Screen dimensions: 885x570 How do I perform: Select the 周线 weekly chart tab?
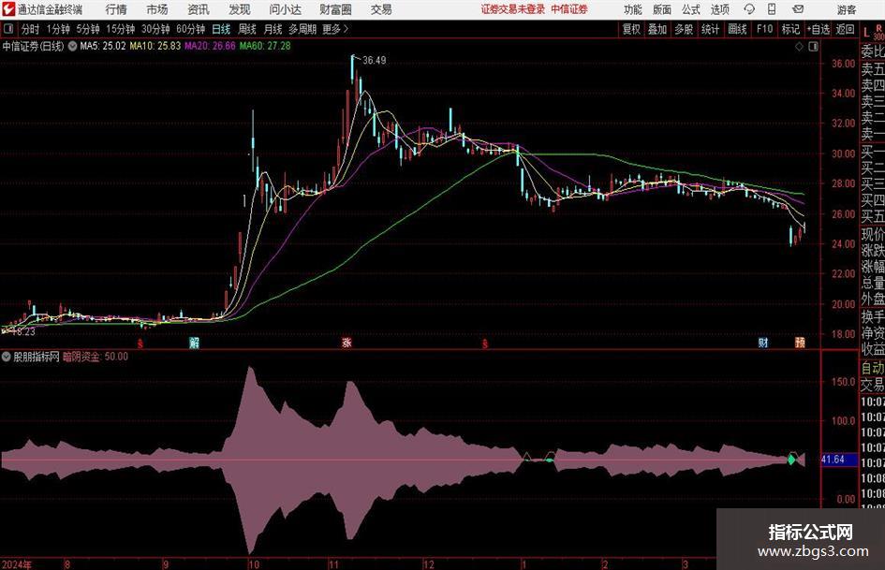[x=247, y=29]
